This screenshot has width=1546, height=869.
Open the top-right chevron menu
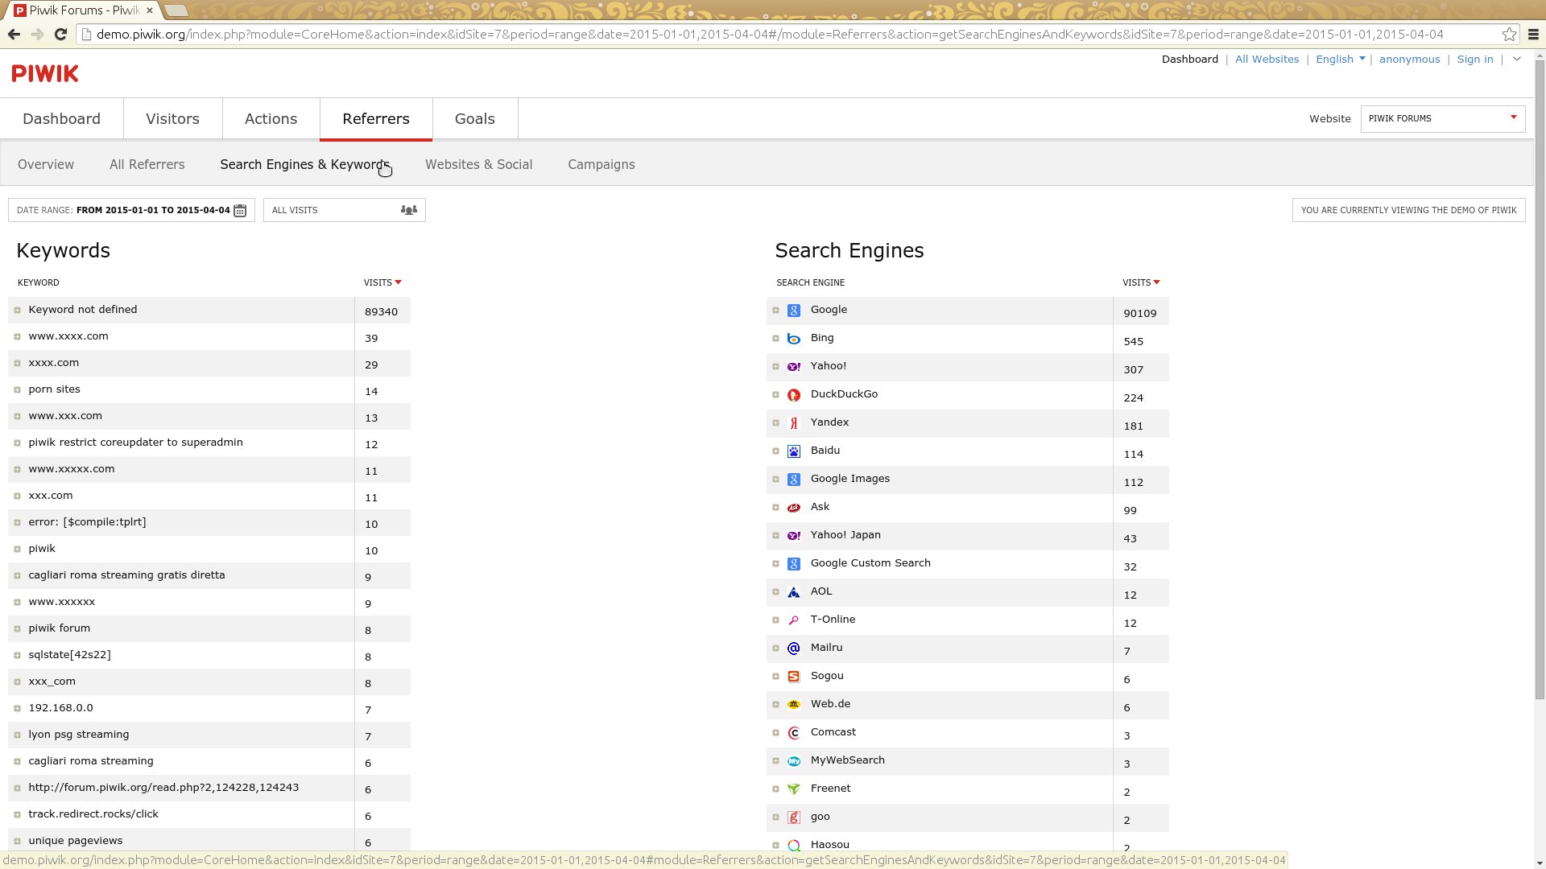pyautogui.click(x=1517, y=59)
